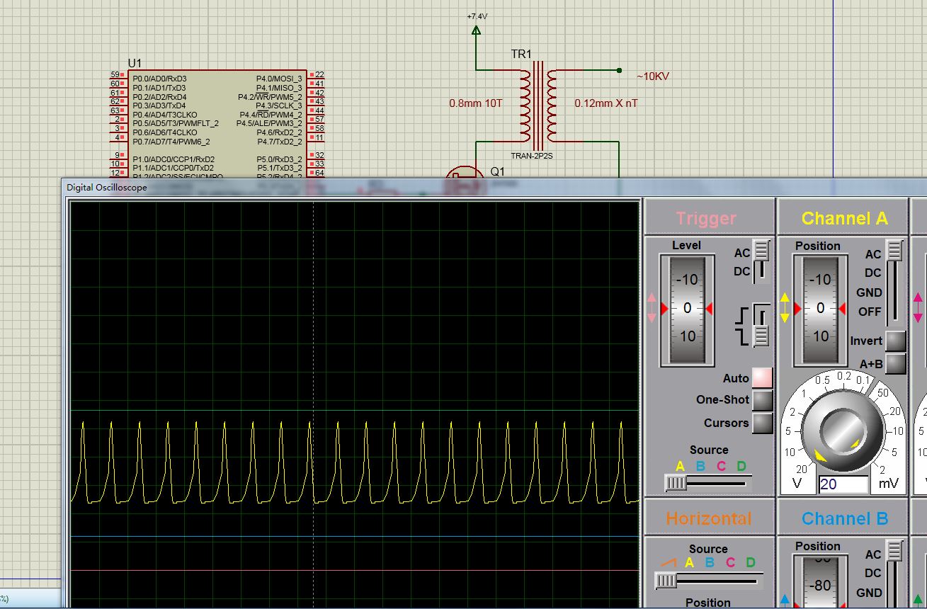Click Digital Oscilloscope window title bar

(493, 188)
